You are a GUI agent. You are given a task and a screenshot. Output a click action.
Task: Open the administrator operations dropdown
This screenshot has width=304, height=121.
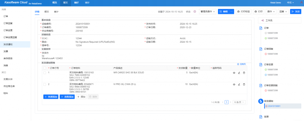coord(208,12)
